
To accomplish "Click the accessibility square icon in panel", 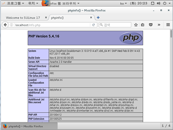I will coord(152,3).
